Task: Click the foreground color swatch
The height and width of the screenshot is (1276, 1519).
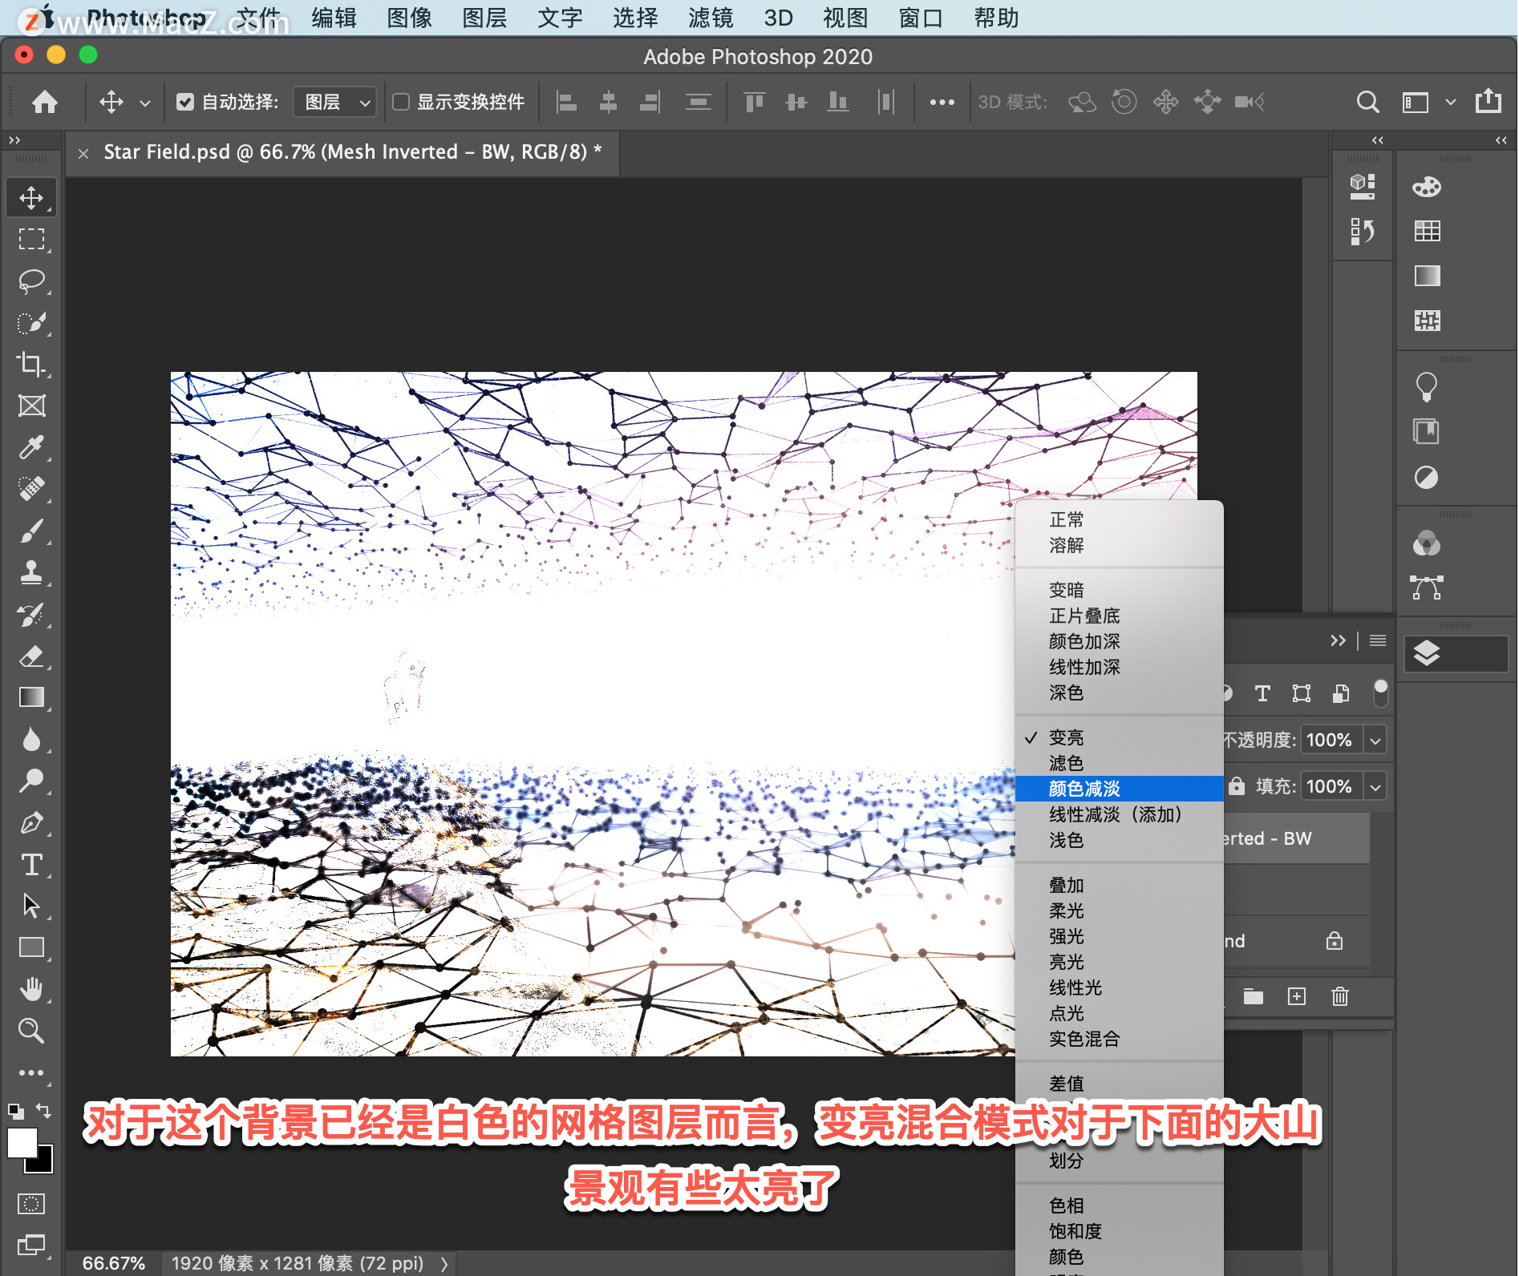Action: 22,1143
